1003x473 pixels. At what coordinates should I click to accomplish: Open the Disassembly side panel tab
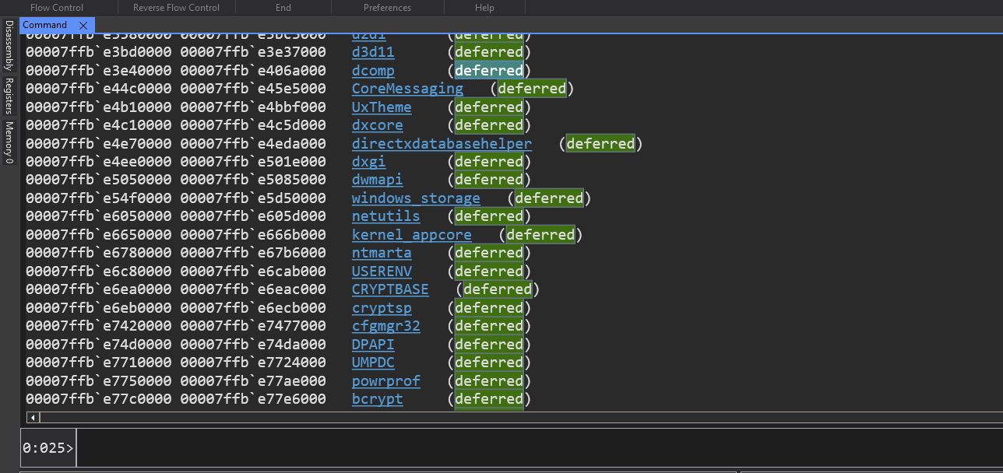[x=9, y=45]
